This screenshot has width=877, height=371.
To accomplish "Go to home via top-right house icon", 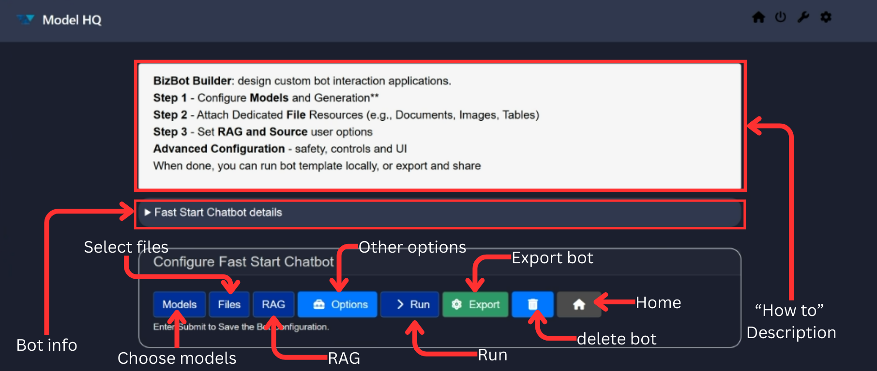I will [758, 17].
